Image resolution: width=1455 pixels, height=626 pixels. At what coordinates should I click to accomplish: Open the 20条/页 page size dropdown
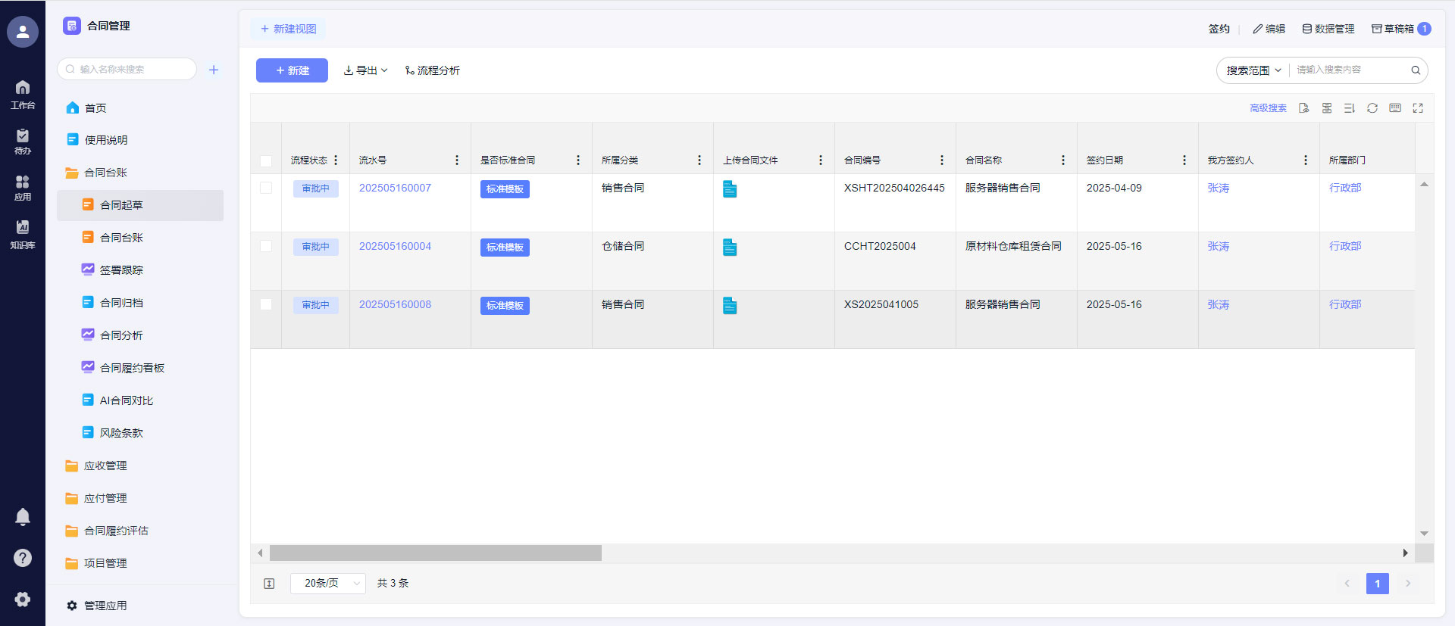coord(328,583)
